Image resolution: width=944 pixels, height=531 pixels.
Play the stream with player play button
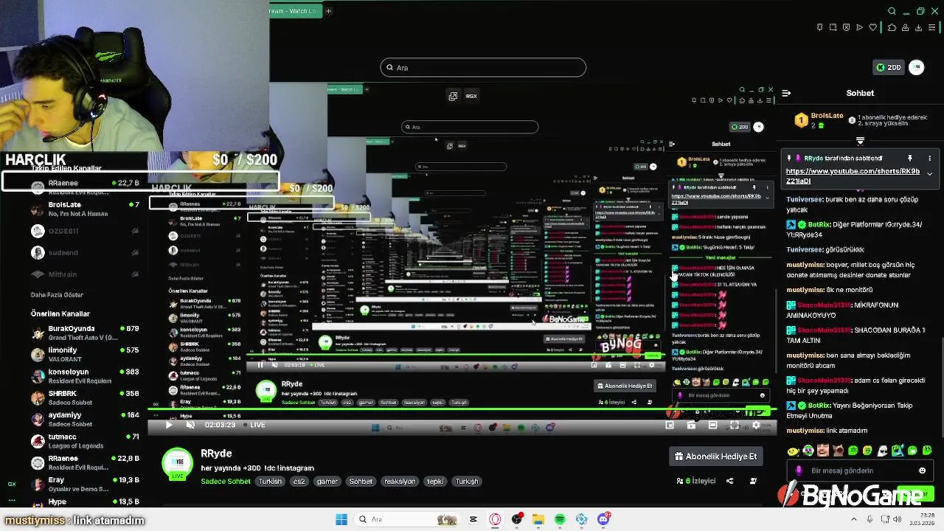168,425
